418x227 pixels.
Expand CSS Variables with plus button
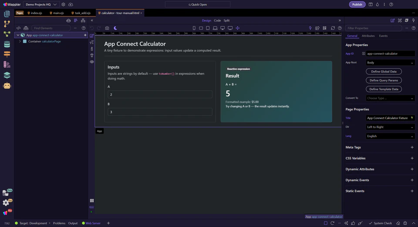pyautogui.click(x=412, y=158)
